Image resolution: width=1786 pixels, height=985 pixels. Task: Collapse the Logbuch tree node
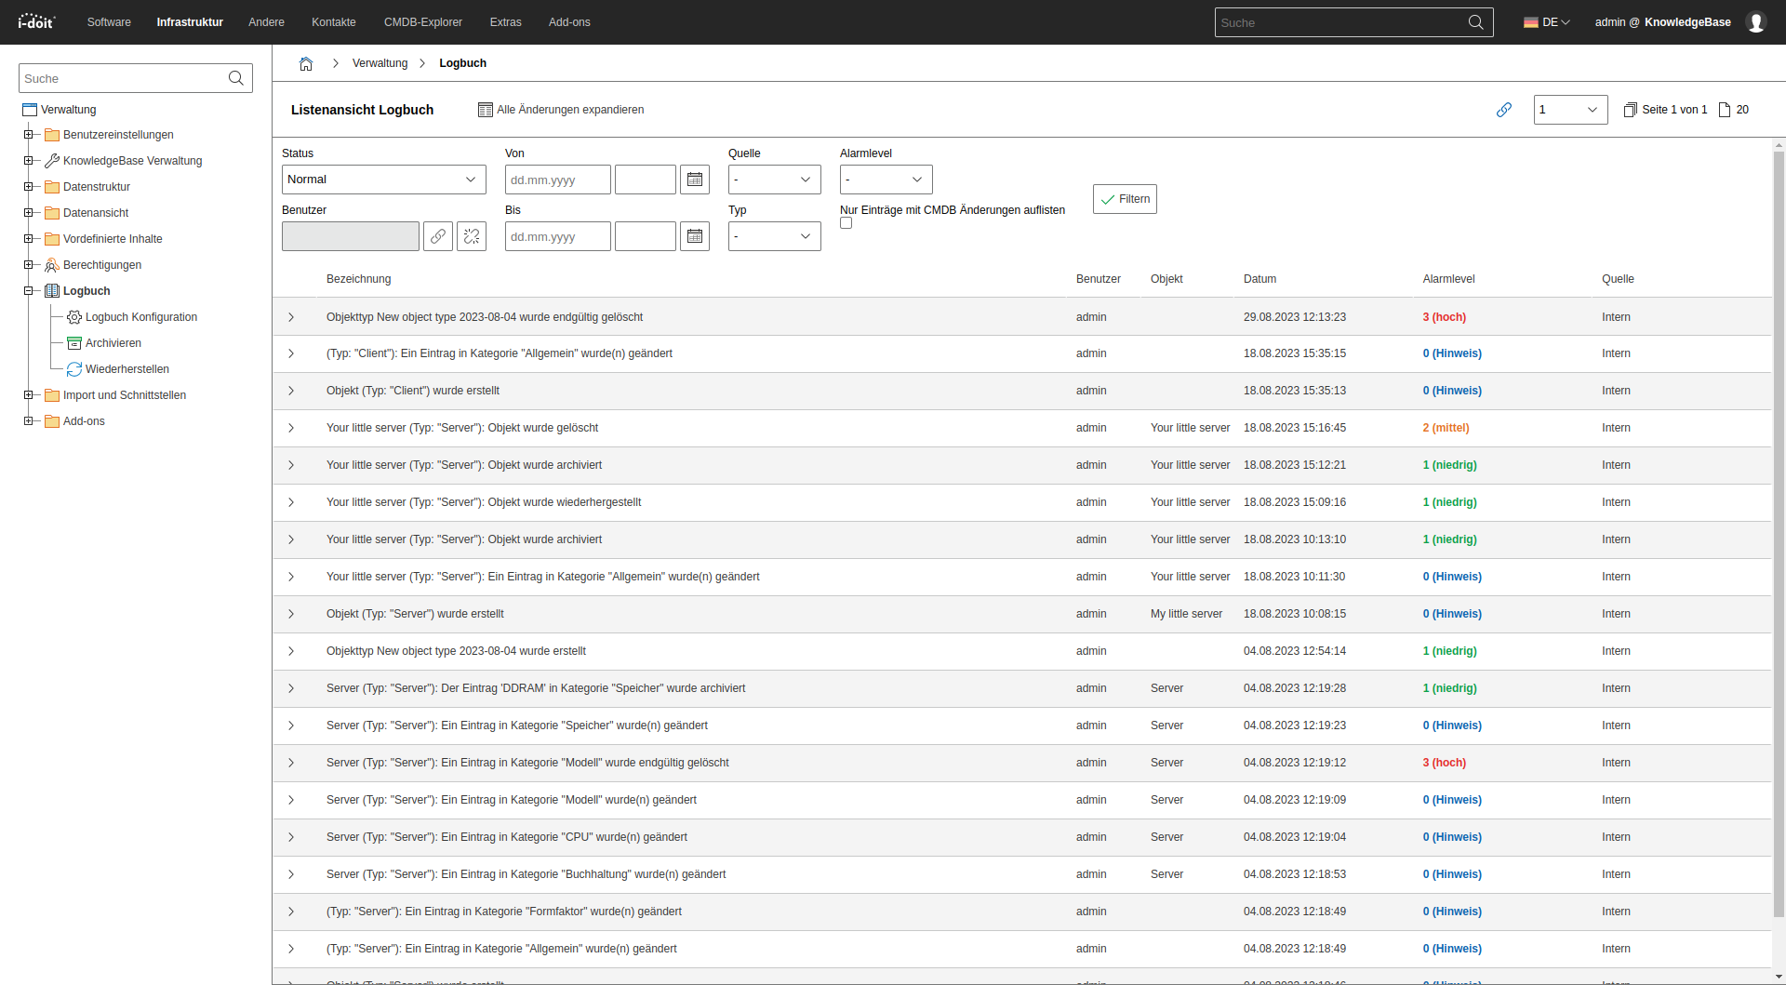(29, 291)
